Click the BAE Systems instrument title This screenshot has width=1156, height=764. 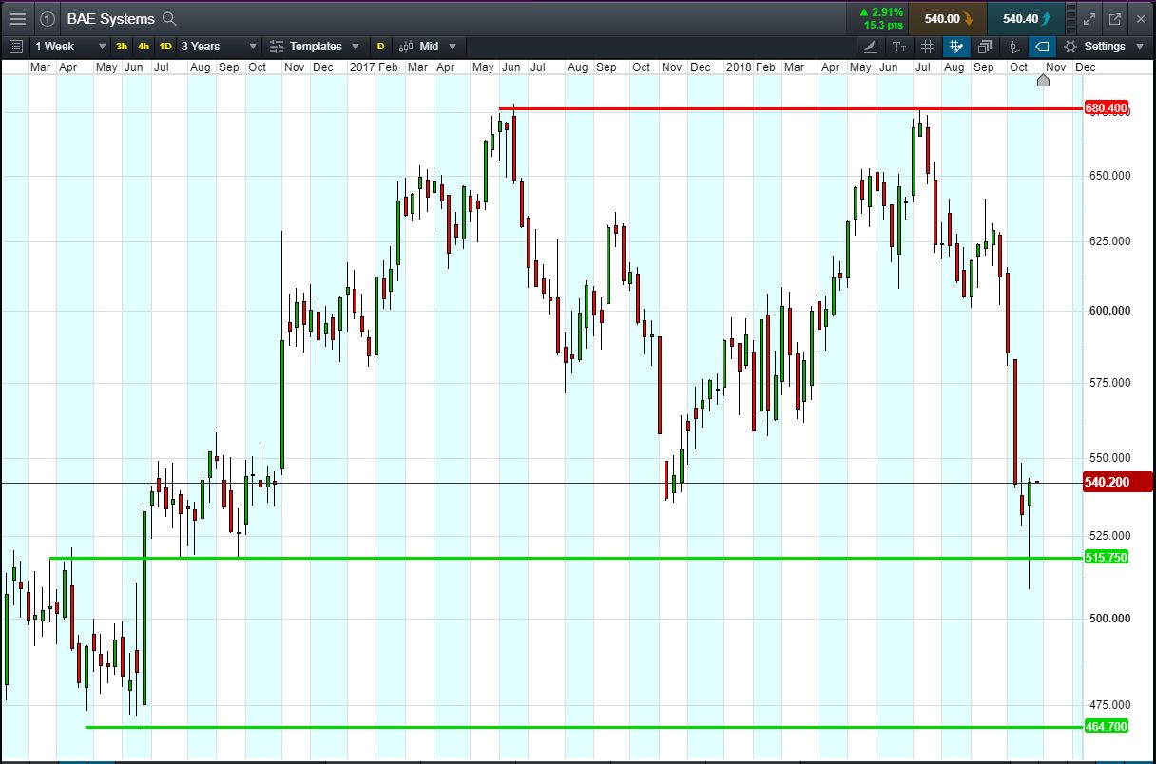pyautogui.click(x=111, y=18)
